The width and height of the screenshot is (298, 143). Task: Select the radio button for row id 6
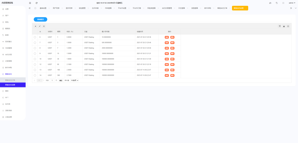(x=35, y=37)
